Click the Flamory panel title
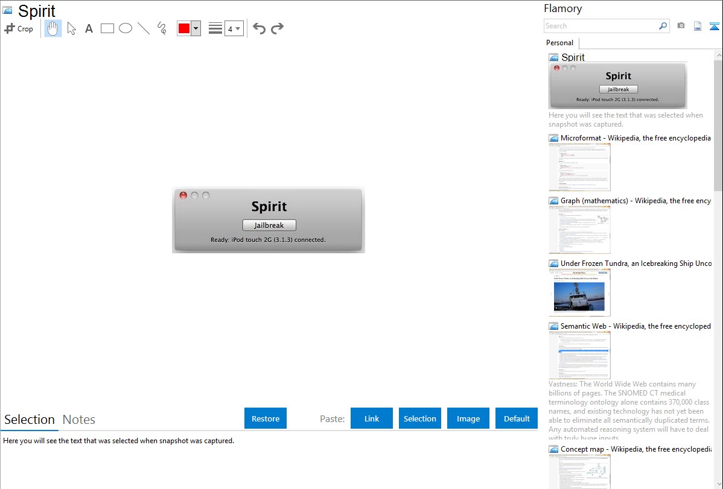The width and height of the screenshot is (723, 489). pyautogui.click(x=562, y=9)
